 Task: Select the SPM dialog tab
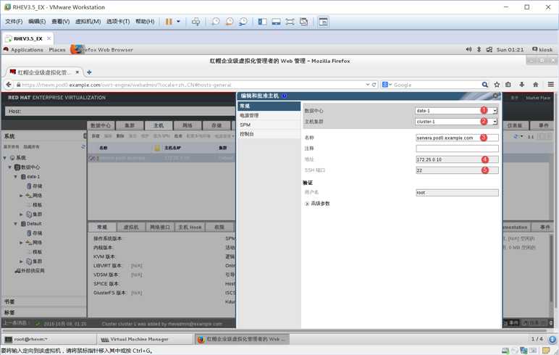[269, 125]
